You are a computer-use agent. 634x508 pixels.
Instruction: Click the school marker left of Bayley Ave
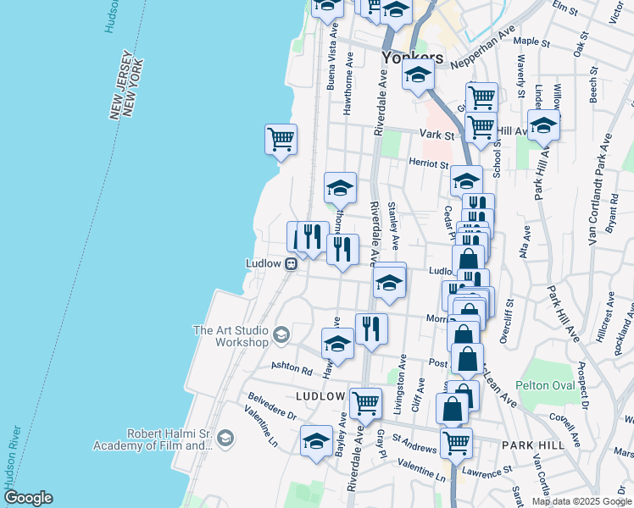316,441
